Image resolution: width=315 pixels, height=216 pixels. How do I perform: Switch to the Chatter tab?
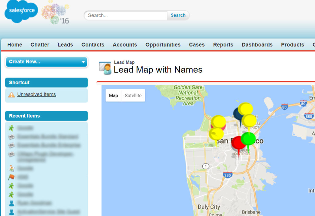click(40, 45)
